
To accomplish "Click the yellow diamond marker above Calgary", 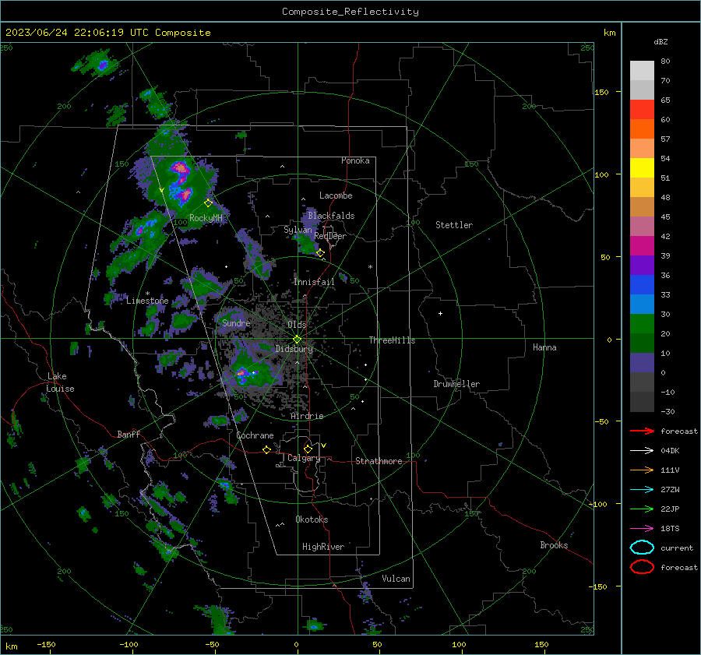I will point(308,449).
